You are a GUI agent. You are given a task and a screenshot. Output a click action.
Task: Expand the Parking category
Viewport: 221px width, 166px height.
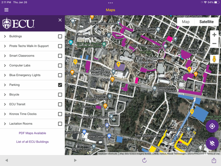click(x=5, y=85)
